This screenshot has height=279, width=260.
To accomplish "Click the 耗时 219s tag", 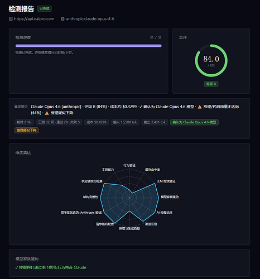I will coord(25,122).
